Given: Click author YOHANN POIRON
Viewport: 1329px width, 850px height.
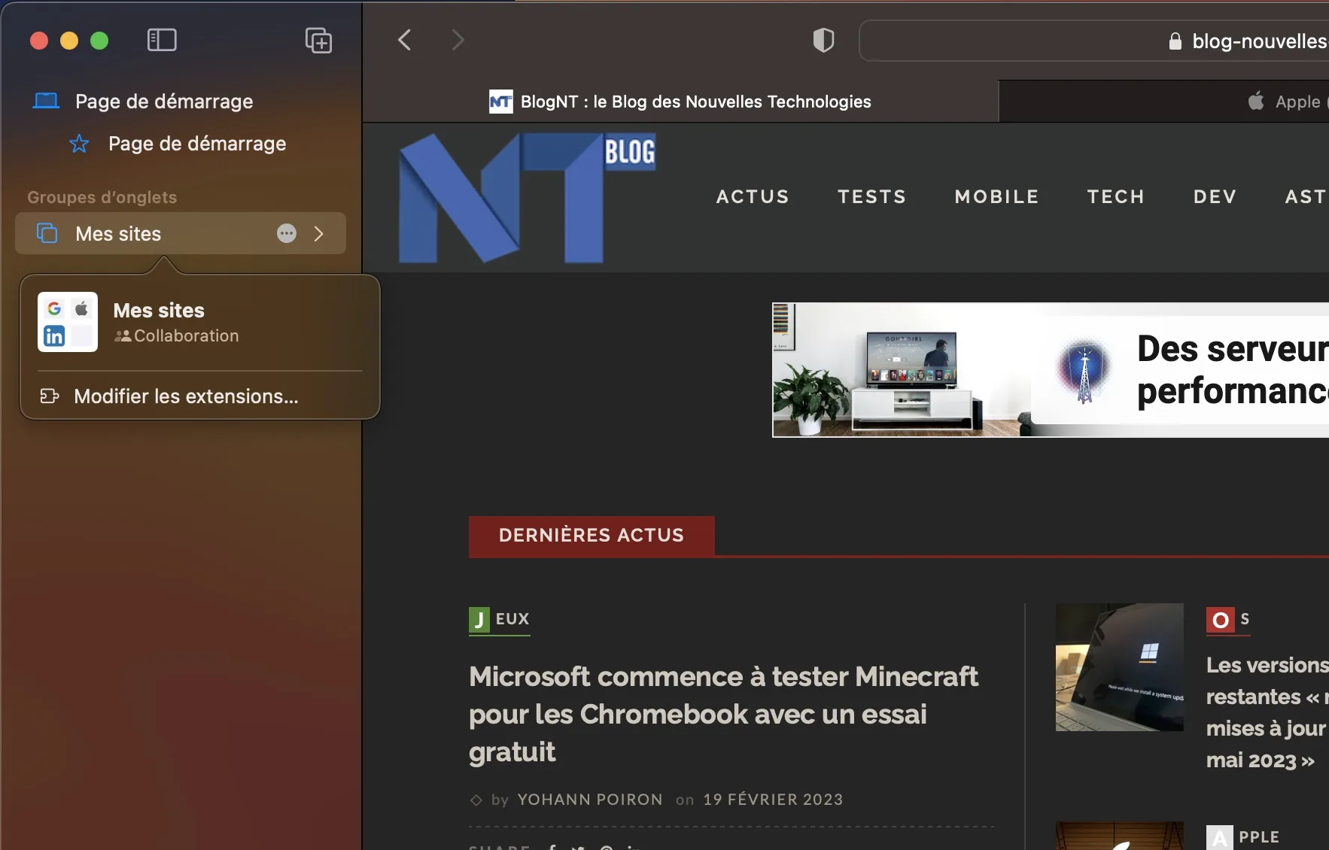Looking at the screenshot, I should click(x=590, y=800).
